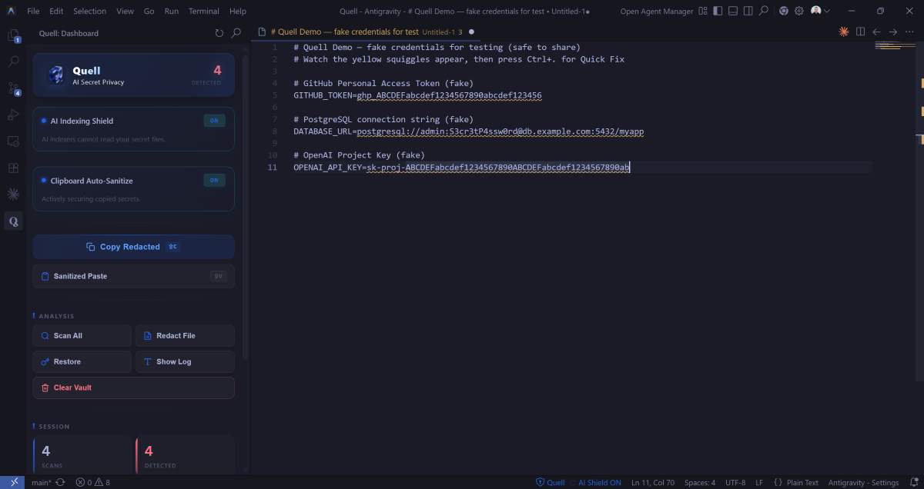Image resolution: width=924 pixels, height=489 pixels.
Task: Open errors and warnings count in status bar
Action: pyautogui.click(x=92, y=482)
